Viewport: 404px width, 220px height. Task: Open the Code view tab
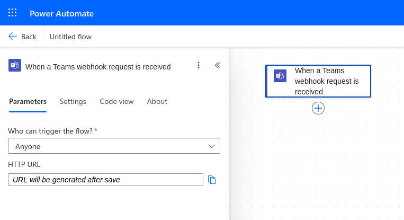pos(116,101)
